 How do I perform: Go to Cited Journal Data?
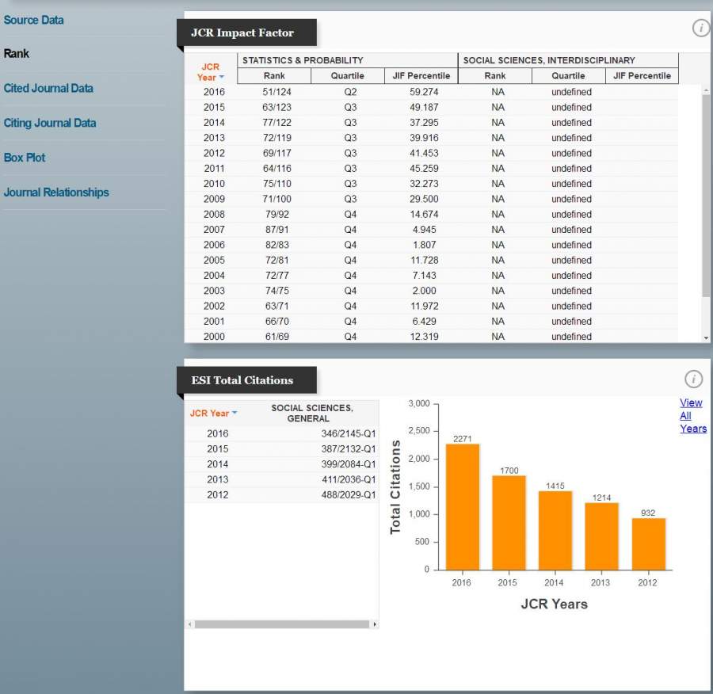(48, 88)
